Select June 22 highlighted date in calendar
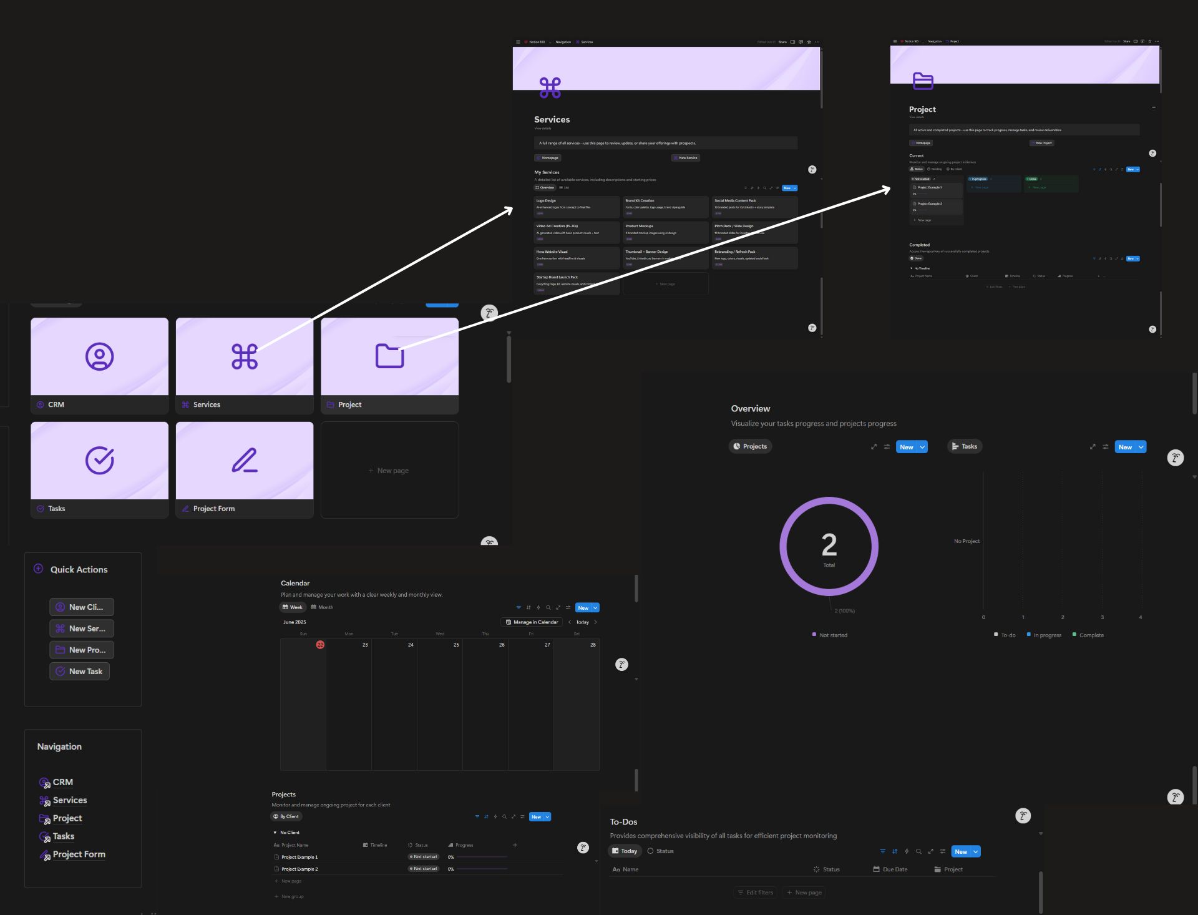The width and height of the screenshot is (1198, 915). tap(320, 645)
